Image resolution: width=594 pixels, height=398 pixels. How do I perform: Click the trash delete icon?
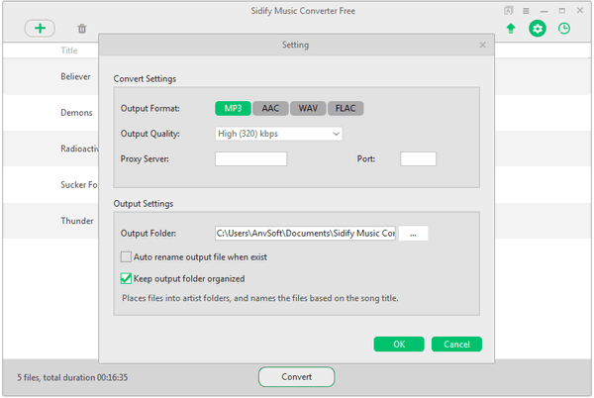82,29
